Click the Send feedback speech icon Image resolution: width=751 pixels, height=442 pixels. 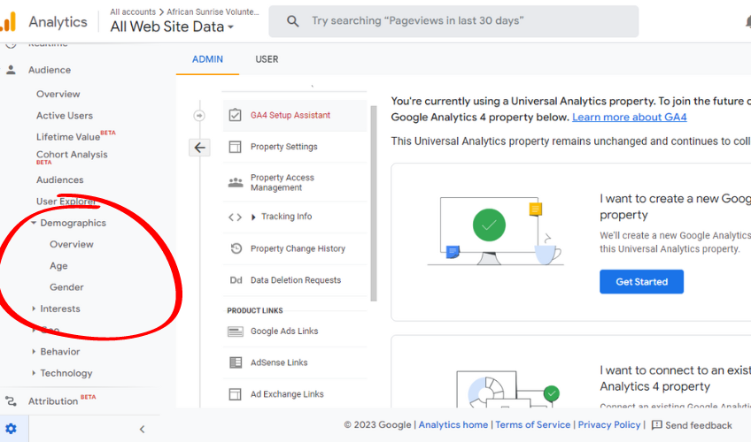656,425
